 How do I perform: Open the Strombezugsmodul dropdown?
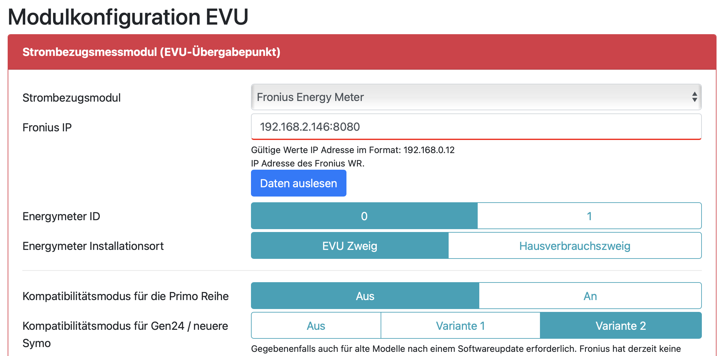[x=476, y=97]
